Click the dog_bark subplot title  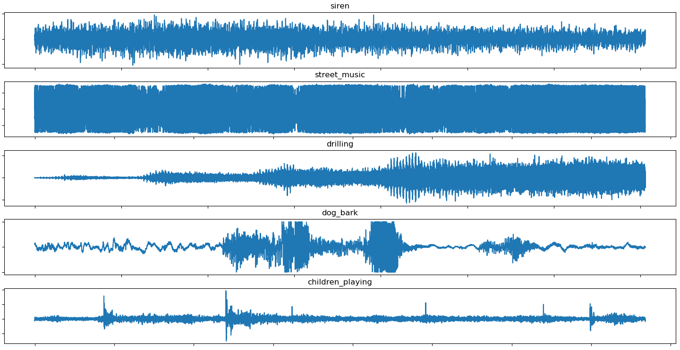(340, 213)
